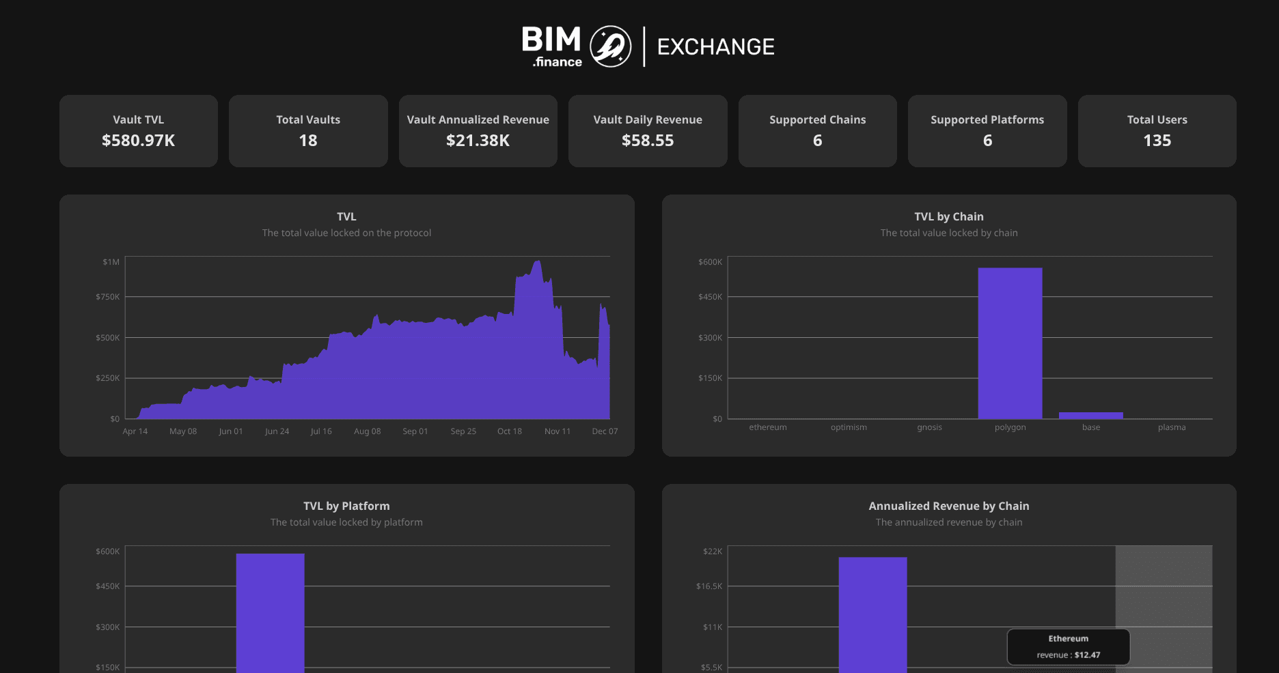Click the BIM.finance rocket logo icon
Screen dimensions: 1279x673
pyautogui.click(x=610, y=46)
